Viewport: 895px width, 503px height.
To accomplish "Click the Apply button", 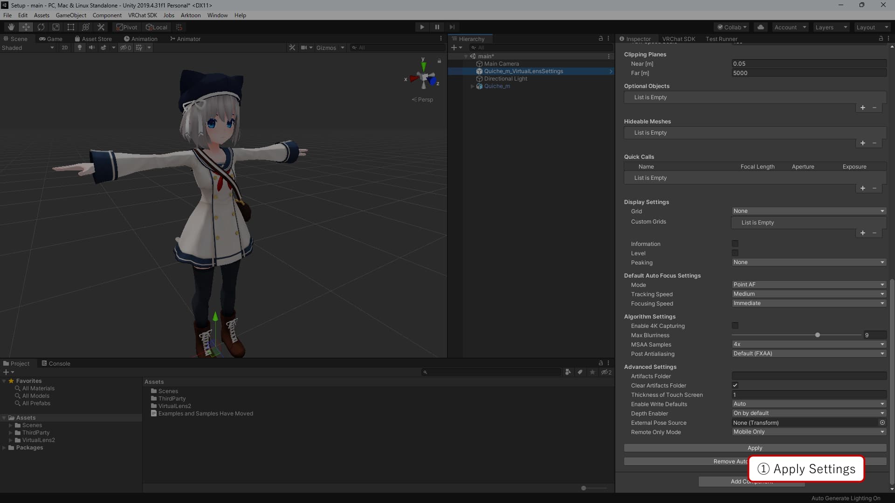I will 755,448.
